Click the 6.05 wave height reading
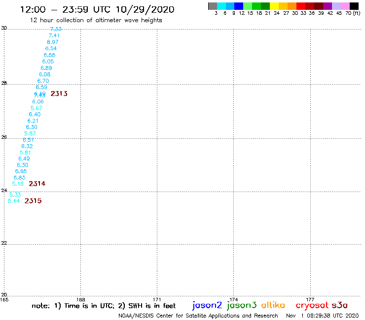 point(48,62)
